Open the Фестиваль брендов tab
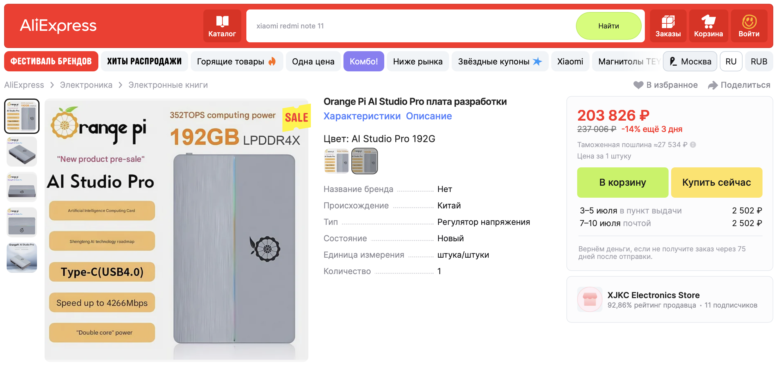 click(x=51, y=61)
